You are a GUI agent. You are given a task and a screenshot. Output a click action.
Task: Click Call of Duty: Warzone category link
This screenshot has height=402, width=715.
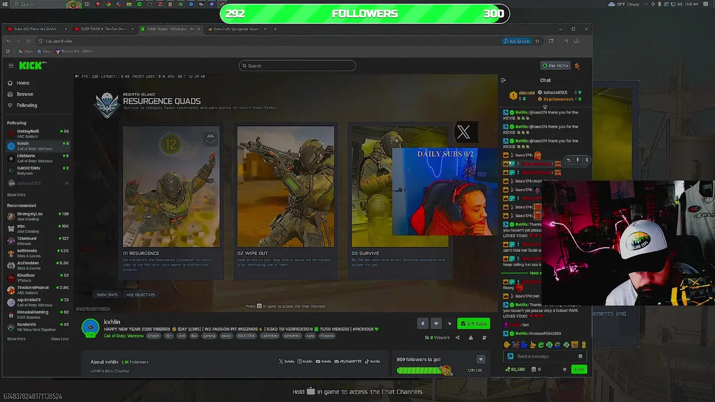123,336
